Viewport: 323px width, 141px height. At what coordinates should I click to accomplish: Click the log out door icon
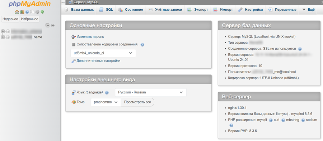[22, 12]
